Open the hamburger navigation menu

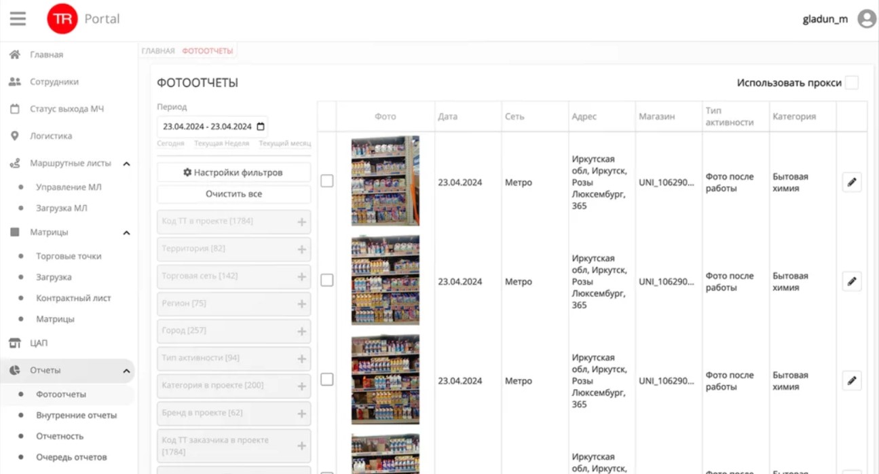click(18, 19)
